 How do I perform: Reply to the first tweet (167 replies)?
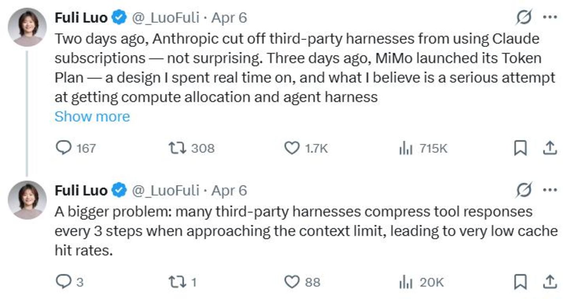(x=63, y=148)
